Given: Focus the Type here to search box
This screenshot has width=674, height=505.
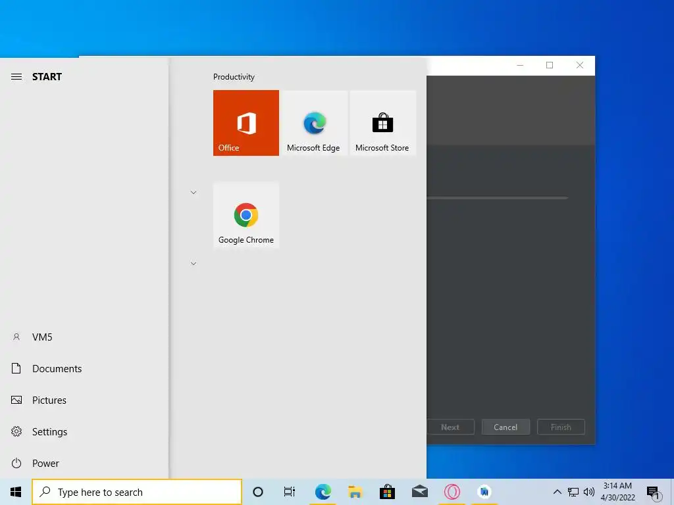Looking at the screenshot, I should (137, 492).
